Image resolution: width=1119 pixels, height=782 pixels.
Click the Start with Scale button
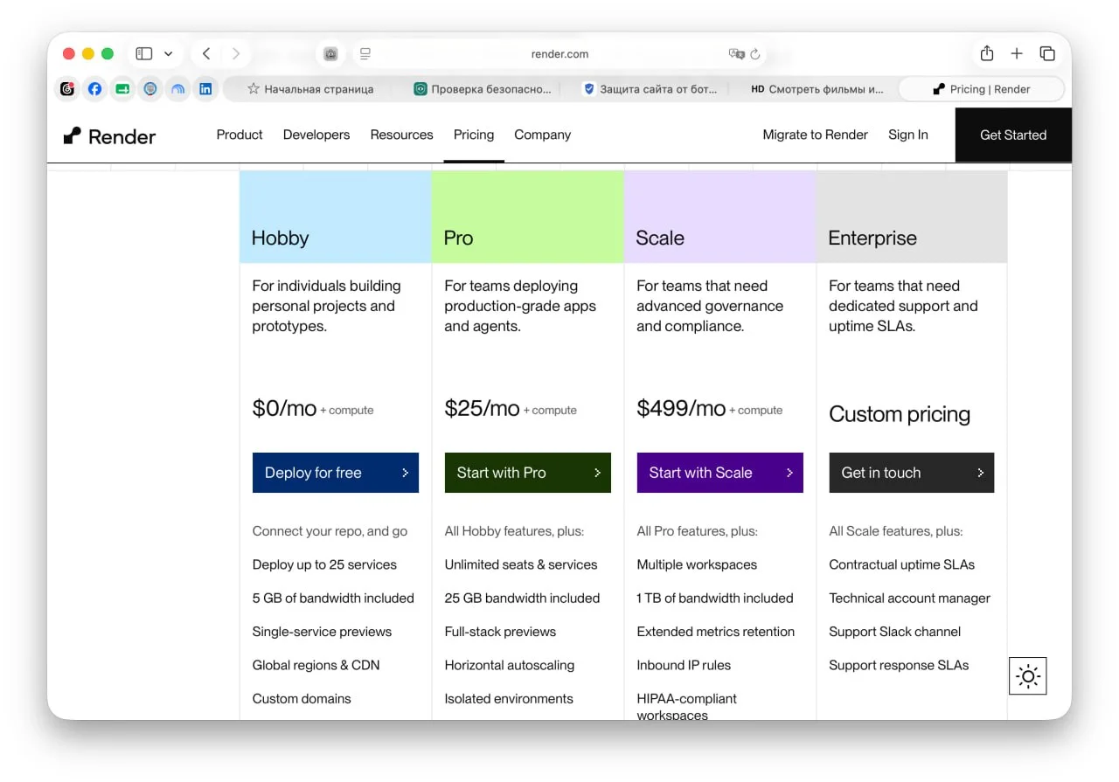pos(720,473)
